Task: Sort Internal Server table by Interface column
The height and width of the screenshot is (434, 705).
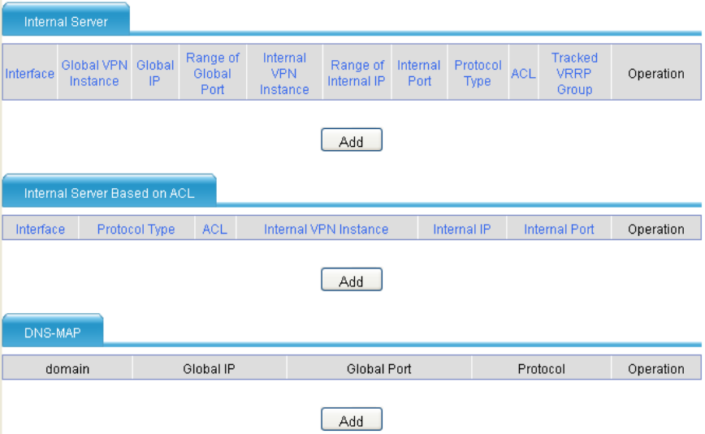Action: 30,73
